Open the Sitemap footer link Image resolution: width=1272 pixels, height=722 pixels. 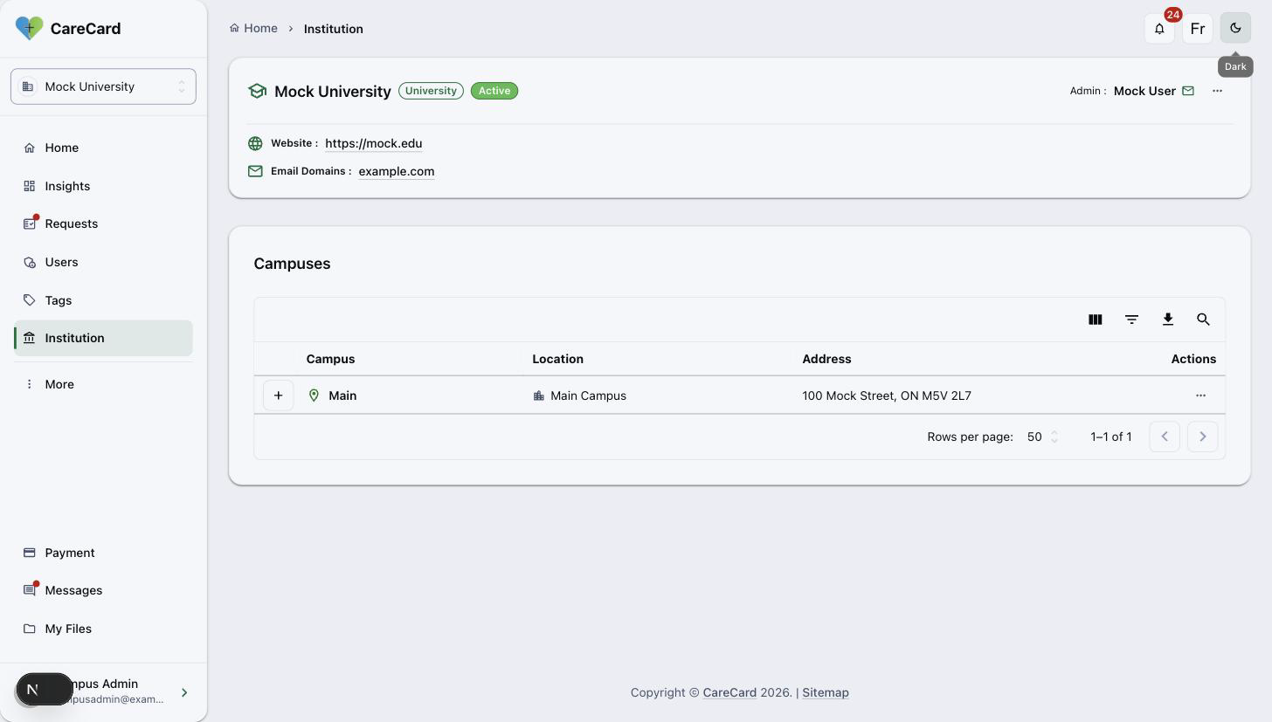click(x=826, y=692)
